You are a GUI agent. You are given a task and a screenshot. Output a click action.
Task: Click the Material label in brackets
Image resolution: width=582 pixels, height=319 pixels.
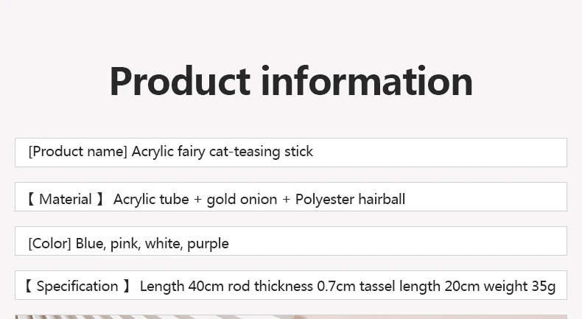66,199
